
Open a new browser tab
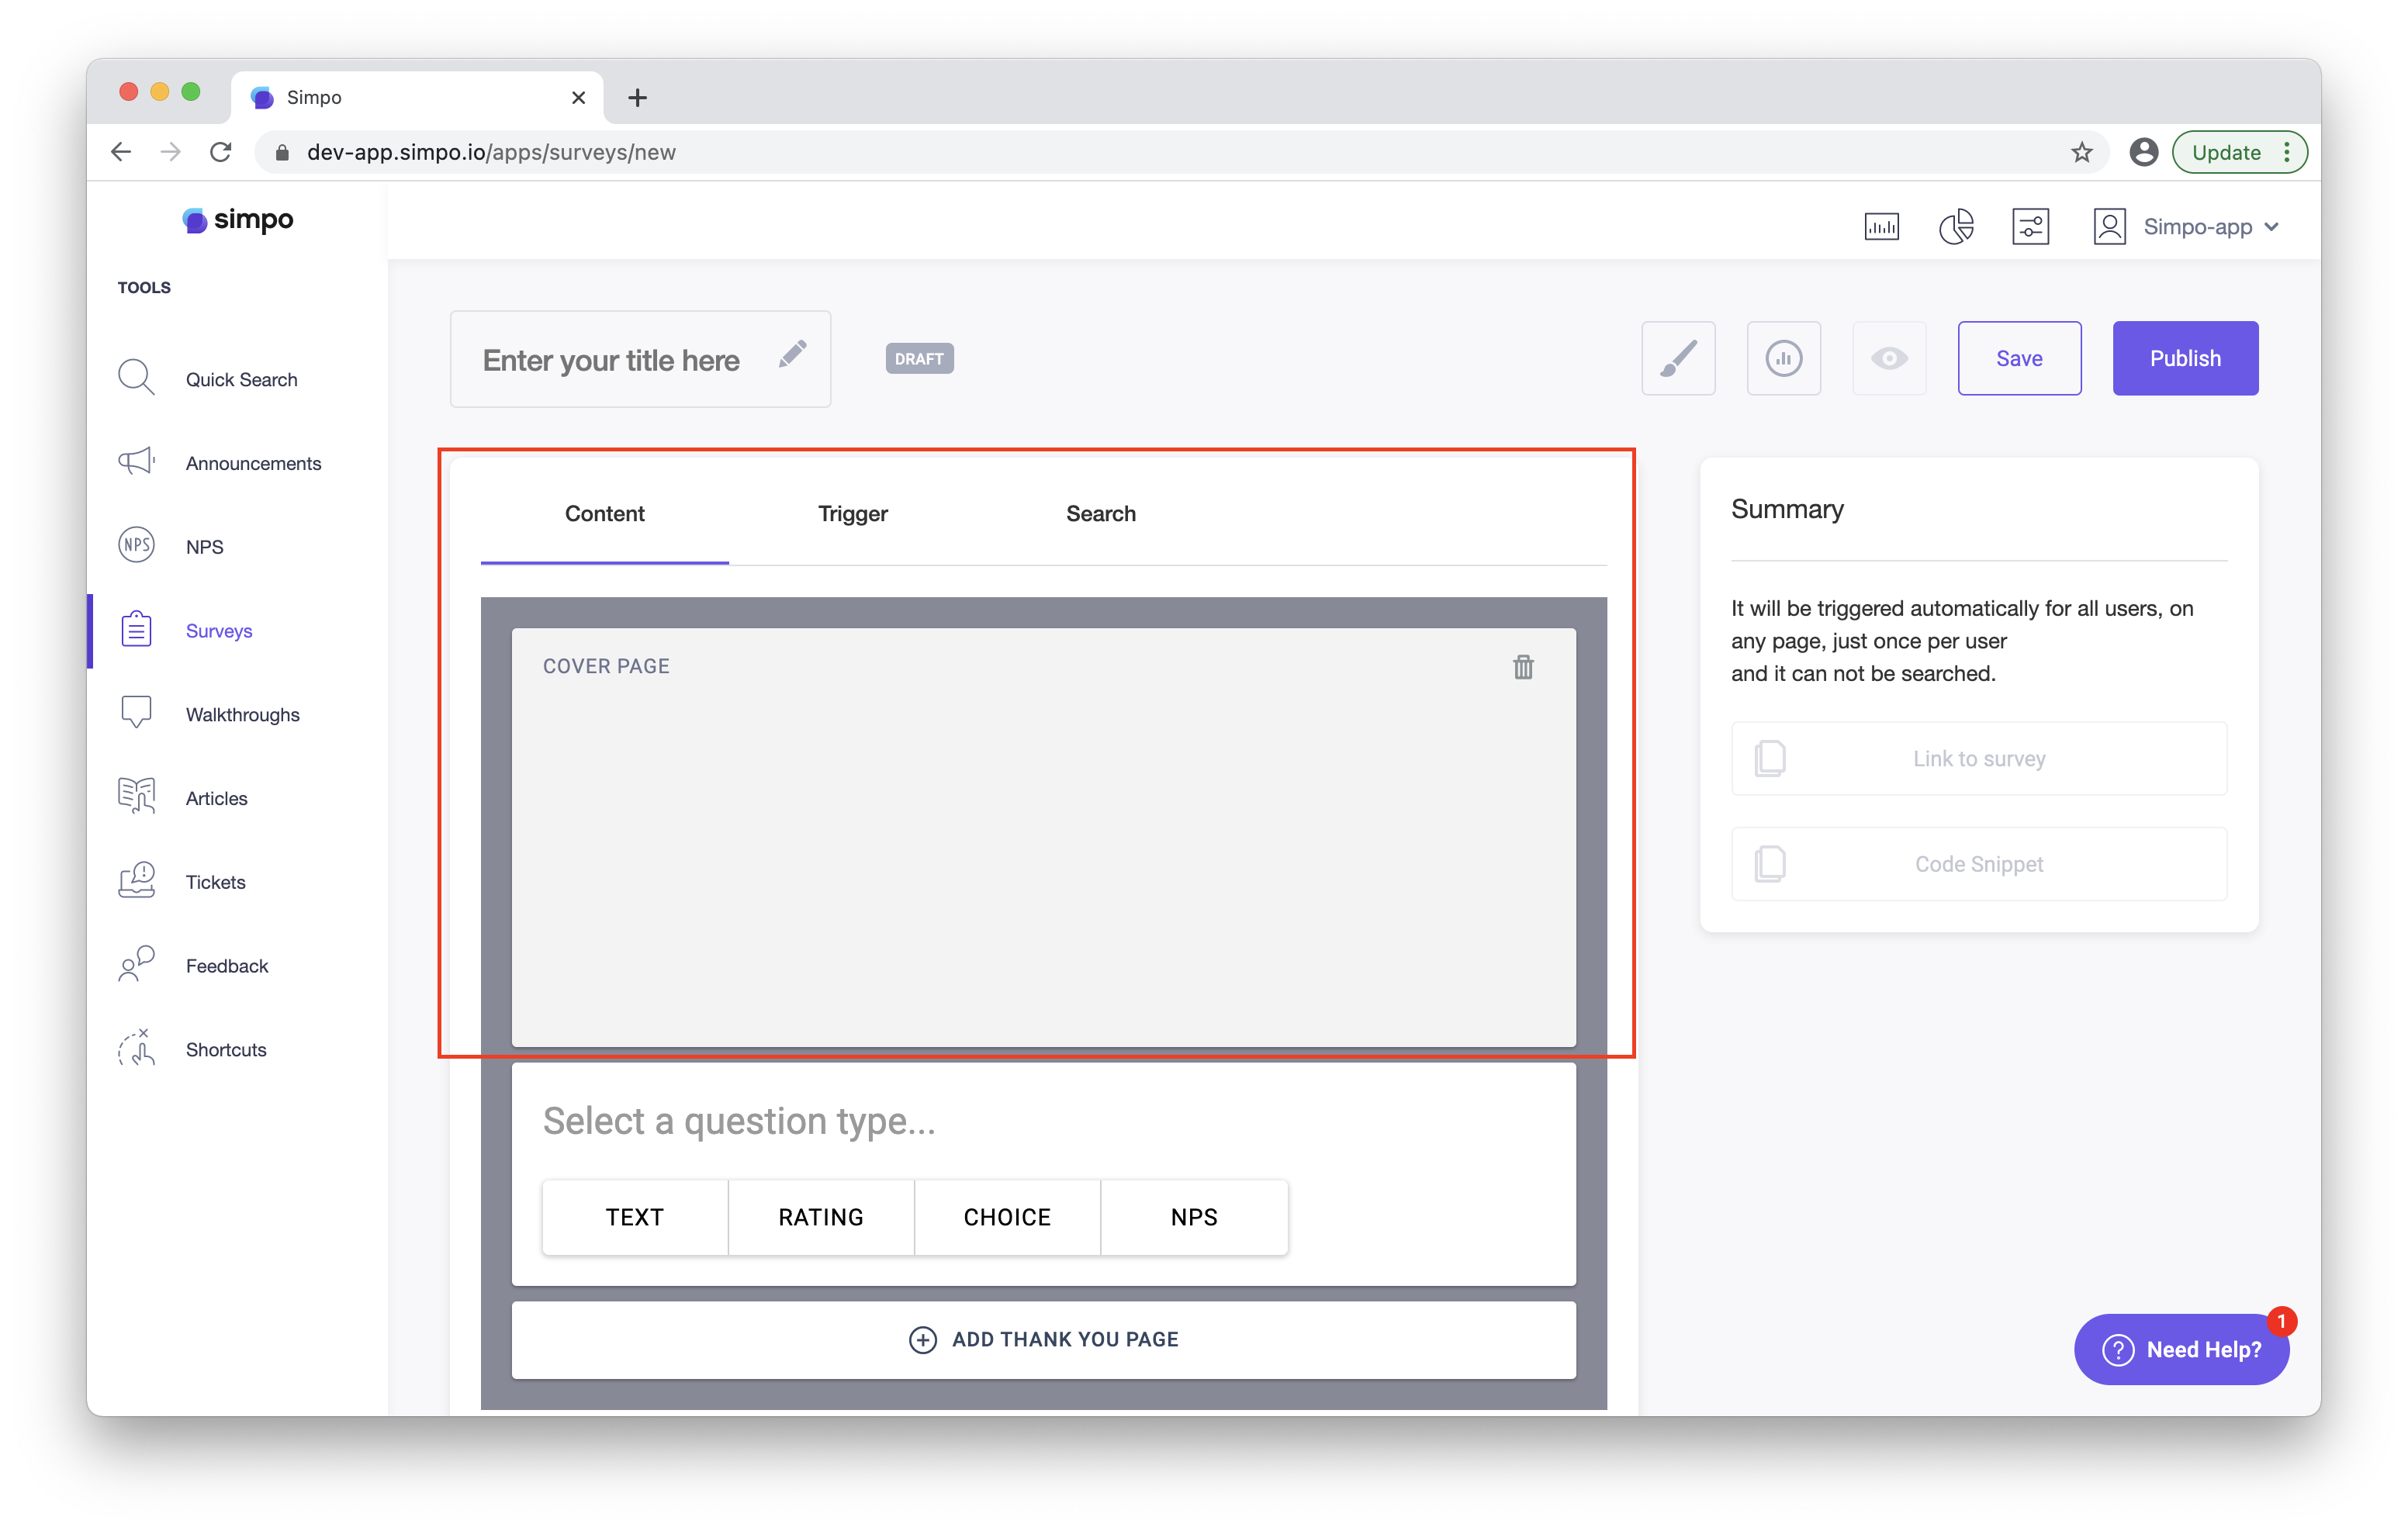pyautogui.click(x=637, y=97)
